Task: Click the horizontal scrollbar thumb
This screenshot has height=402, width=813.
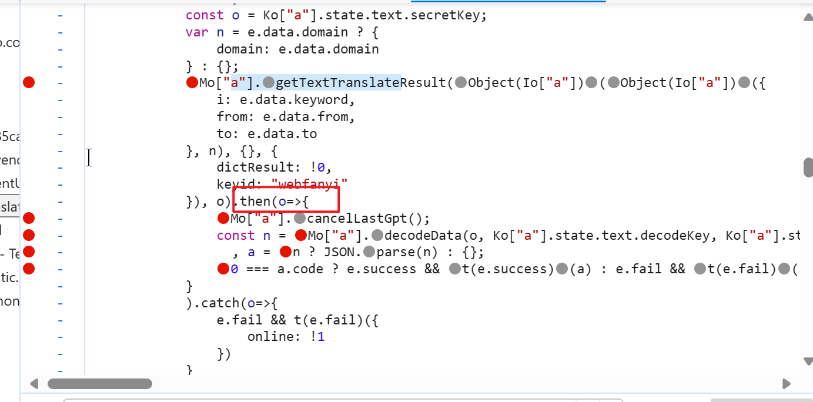Action: (100, 384)
